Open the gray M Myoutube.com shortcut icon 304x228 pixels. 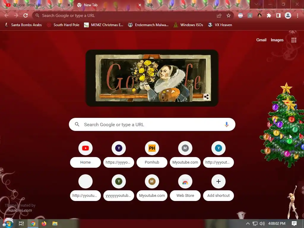click(x=185, y=148)
